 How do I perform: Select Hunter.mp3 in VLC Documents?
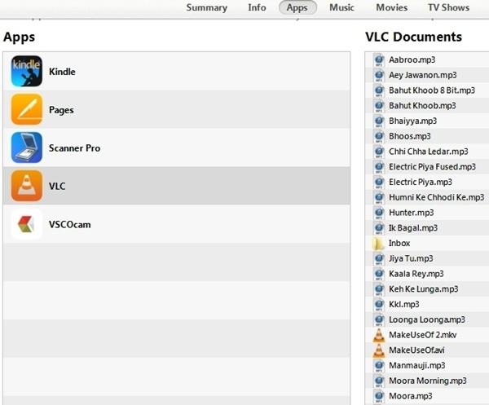pos(411,213)
